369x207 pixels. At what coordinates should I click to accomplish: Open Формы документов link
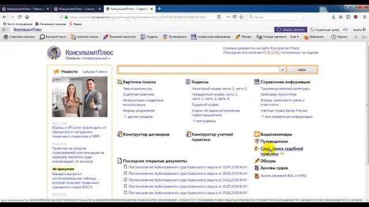point(139,110)
